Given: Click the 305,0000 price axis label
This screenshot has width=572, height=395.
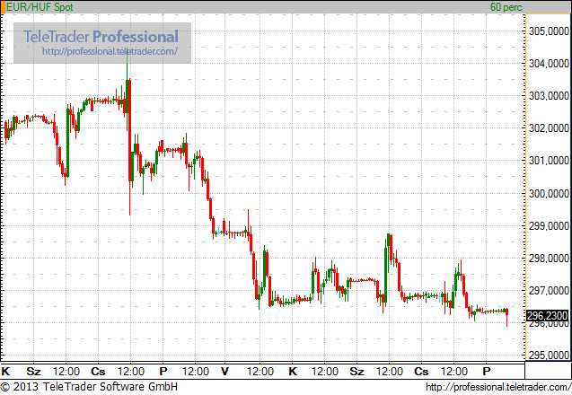Looking at the screenshot, I should [549, 31].
